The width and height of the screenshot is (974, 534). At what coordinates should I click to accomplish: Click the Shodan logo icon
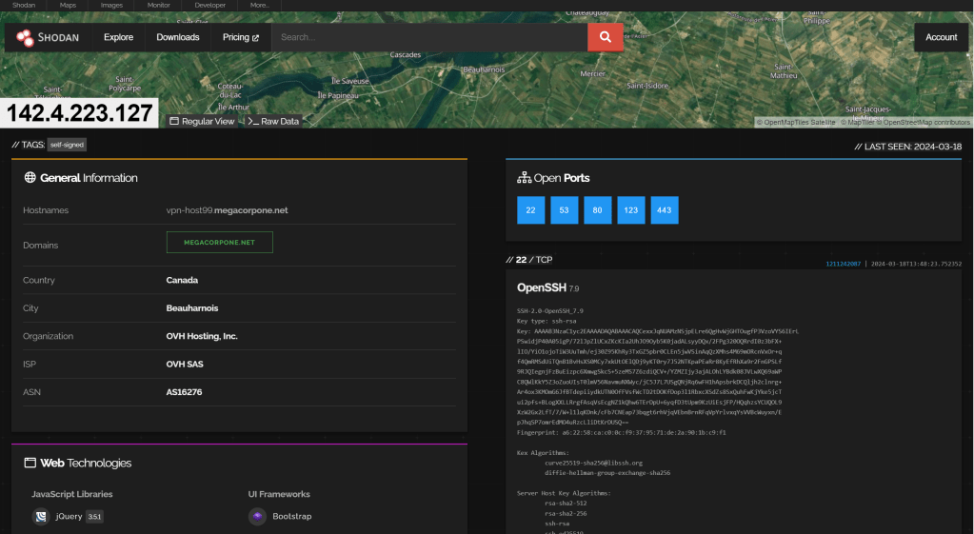coord(25,37)
